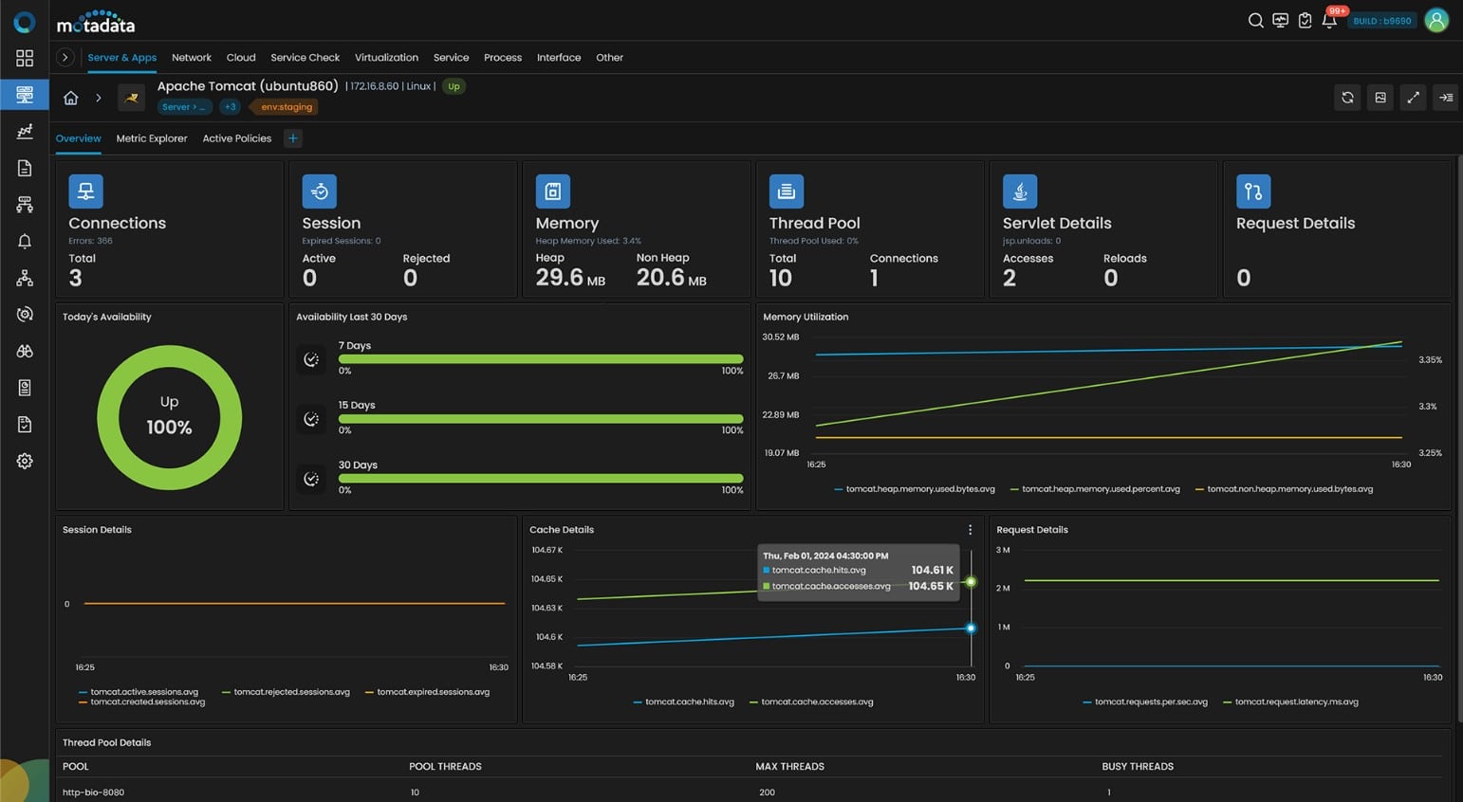Click the side panel arrow icon
Image resolution: width=1463 pixels, height=802 pixels.
point(1445,98)
